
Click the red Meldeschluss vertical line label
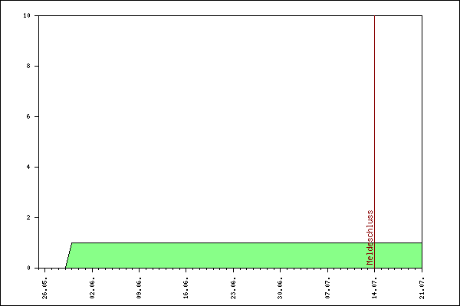pos(370,237)
